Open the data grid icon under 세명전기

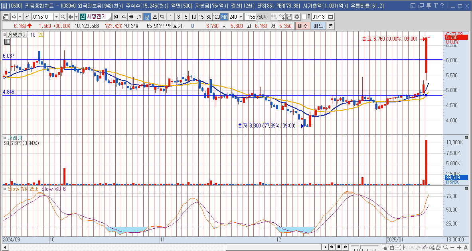(7, 41)
